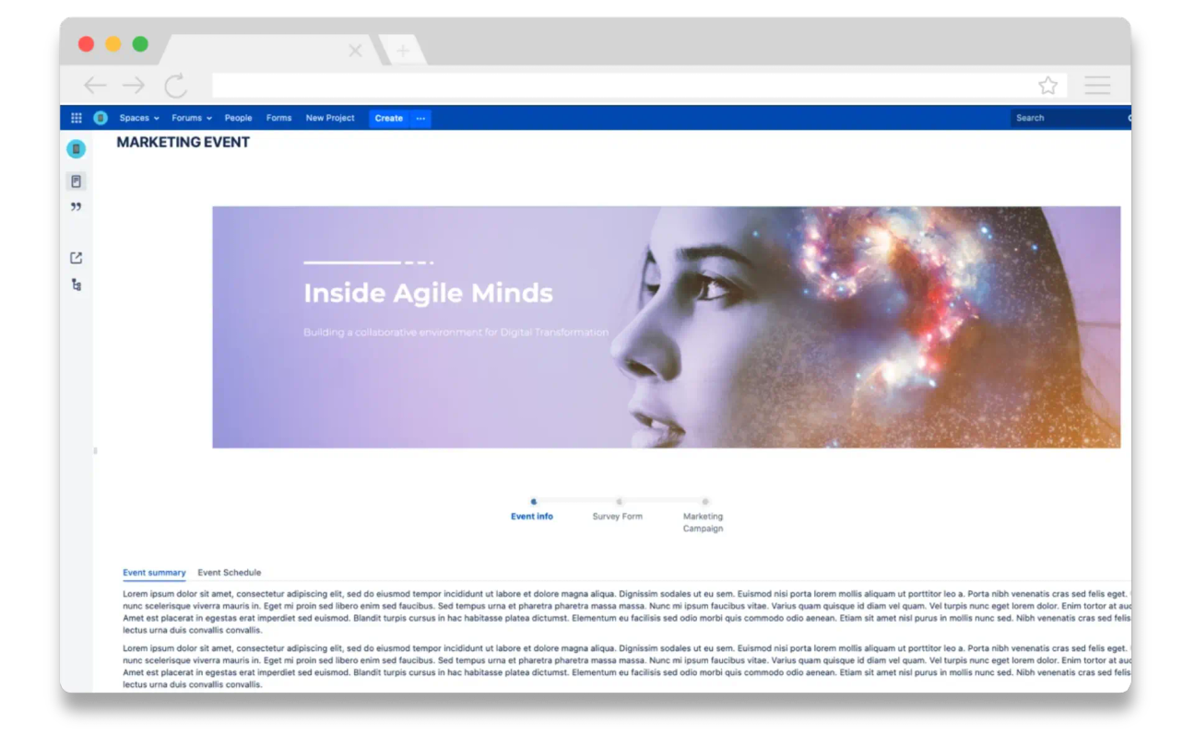Open the space avatar icon in sidebar
This screenshot has height=746, width=1195.
pyautogui.click(x=77, y=149)
